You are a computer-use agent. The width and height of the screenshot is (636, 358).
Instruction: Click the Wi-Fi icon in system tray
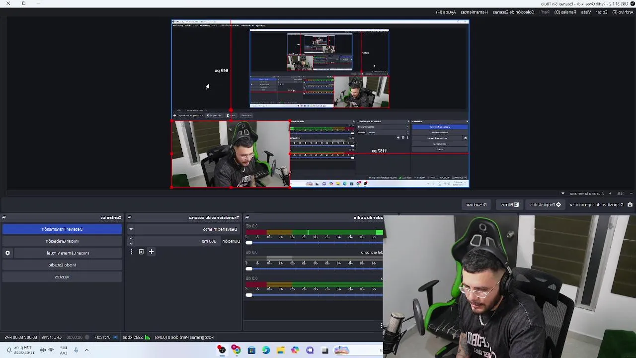(51, 350)
